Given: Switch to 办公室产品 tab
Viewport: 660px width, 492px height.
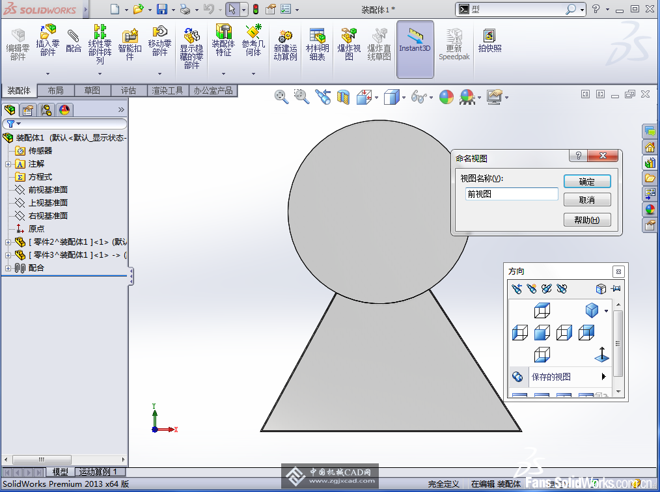Looking at the screenshot, I should point(213,90).
